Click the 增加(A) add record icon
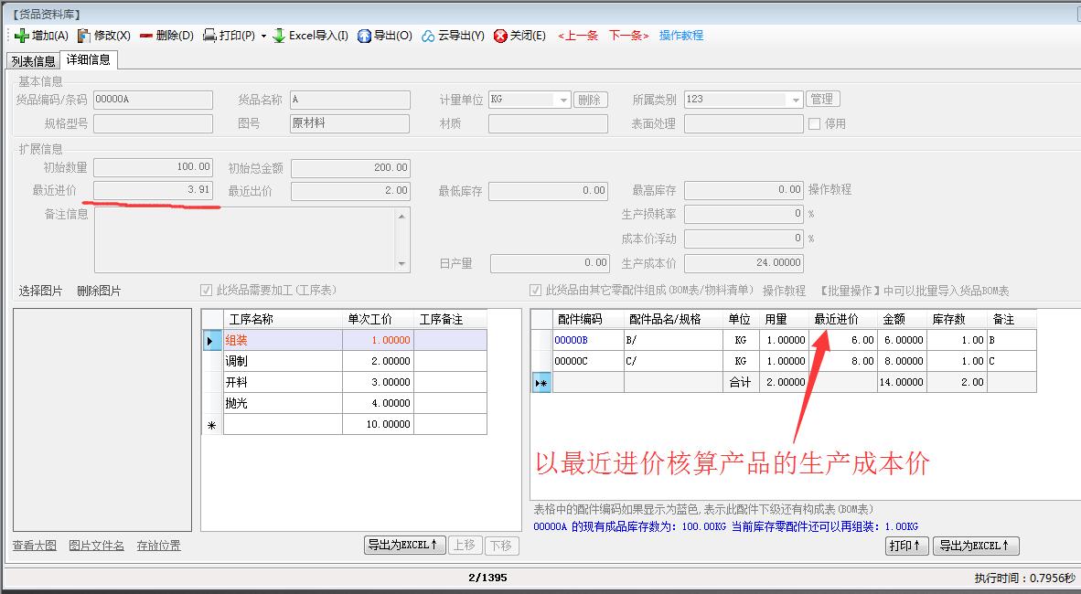 click(21, 37)
